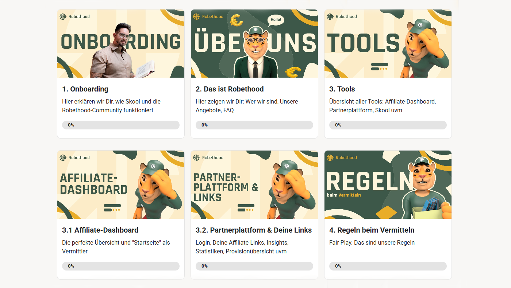The image size is (511, 288).
Task: Click the euro coin beside the tiger's cap
Action: tap(236, 21)
